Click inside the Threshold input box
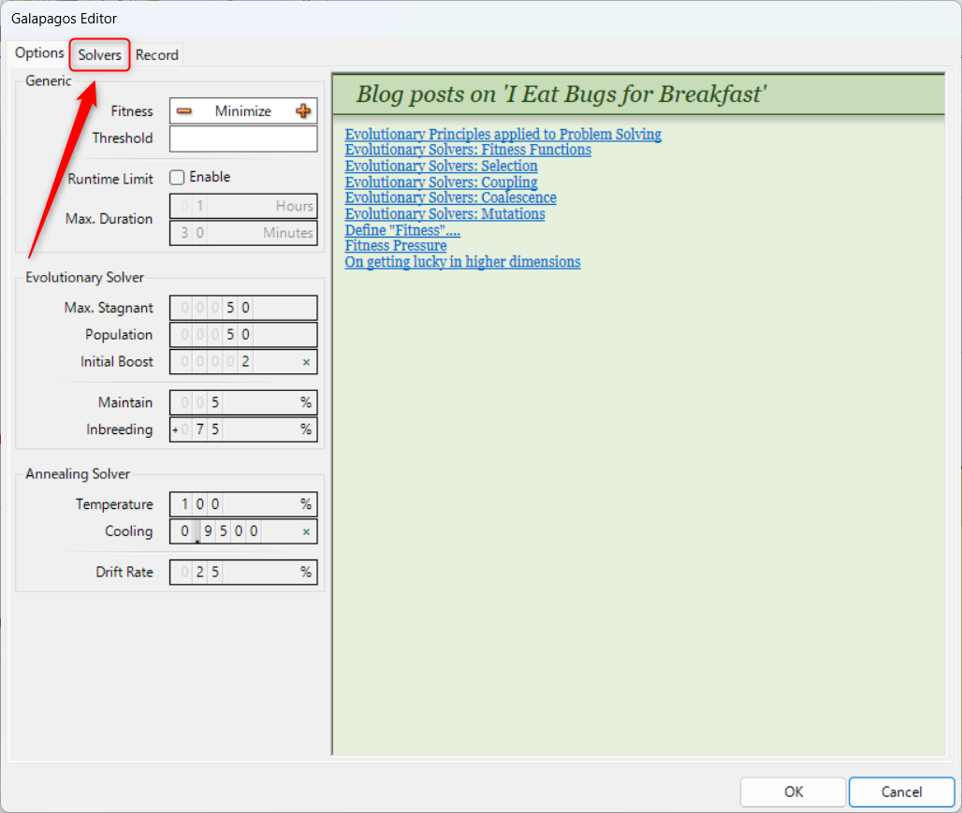 pyautogui.click(x=243, y=138)
